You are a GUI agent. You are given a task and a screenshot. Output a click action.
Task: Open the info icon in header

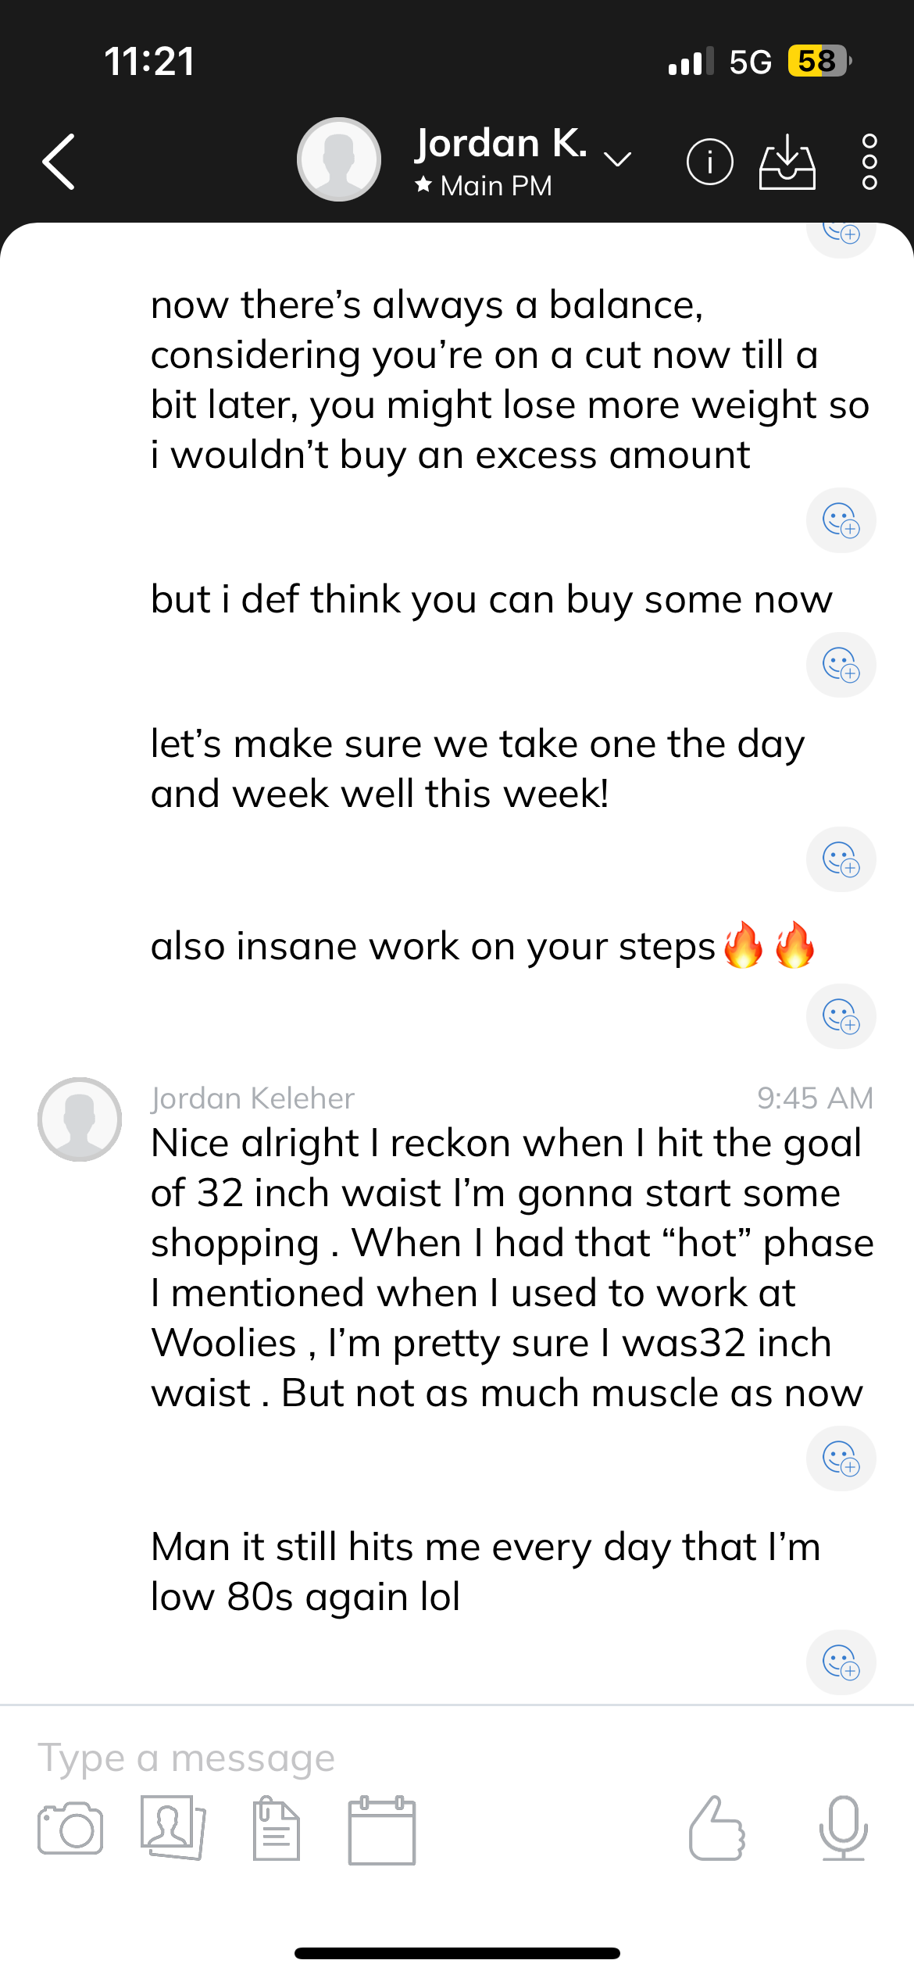pyautogui.click(x=709, y=162)
